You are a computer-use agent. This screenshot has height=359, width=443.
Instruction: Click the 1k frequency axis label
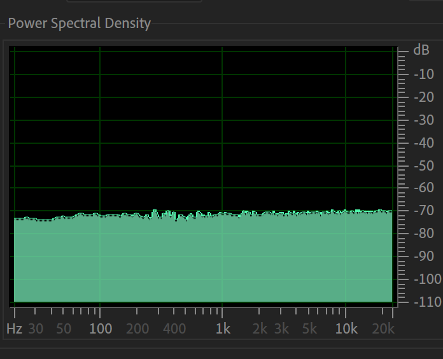[x=223, y=329]
